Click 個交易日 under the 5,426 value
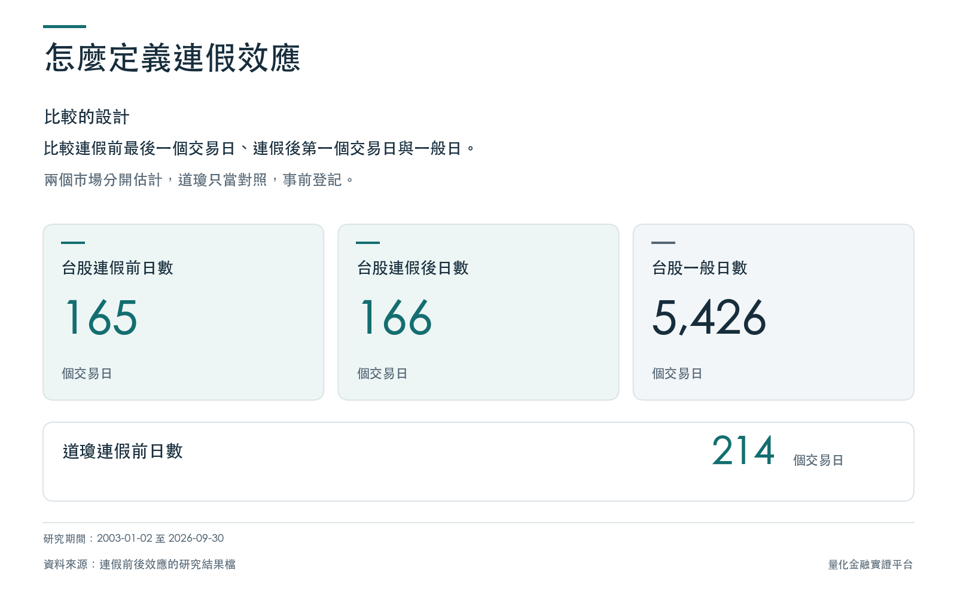 [677, 374]
